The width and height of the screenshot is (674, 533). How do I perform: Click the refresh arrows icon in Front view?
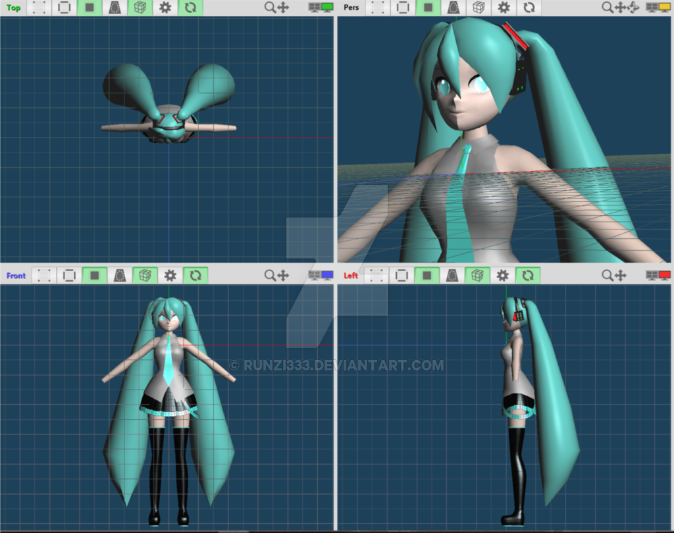click(195, 276)
